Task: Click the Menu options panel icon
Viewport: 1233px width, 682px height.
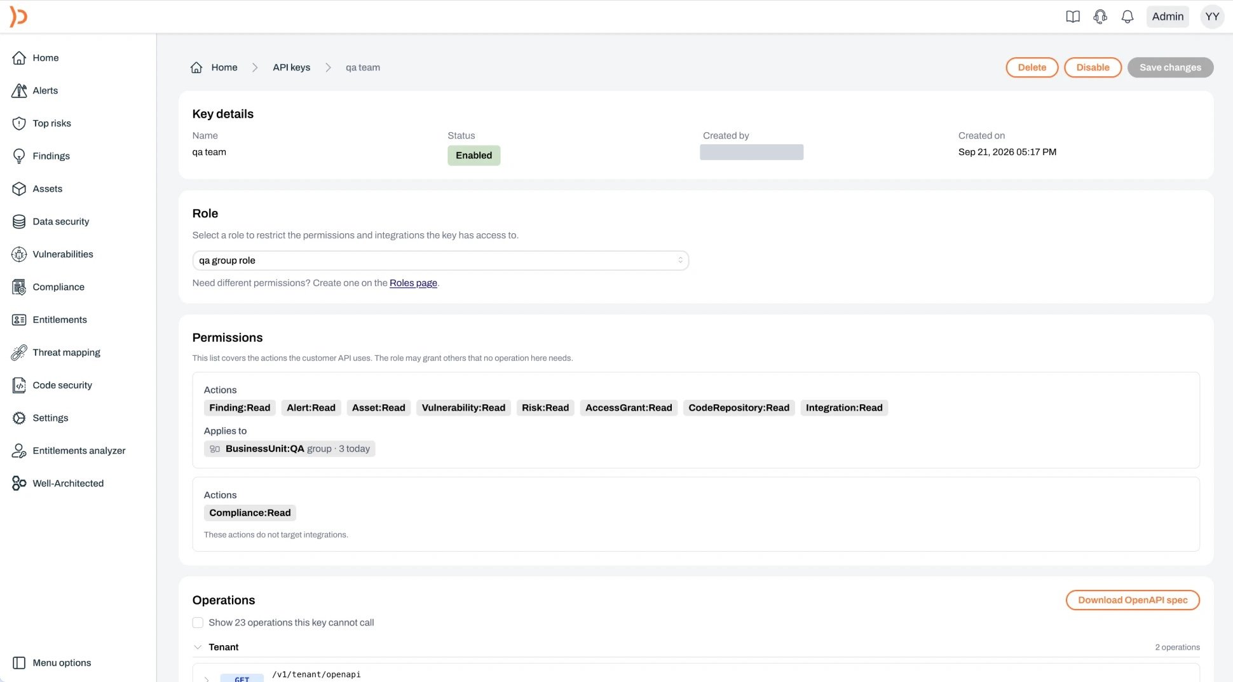Action: [x=19, y=662]
